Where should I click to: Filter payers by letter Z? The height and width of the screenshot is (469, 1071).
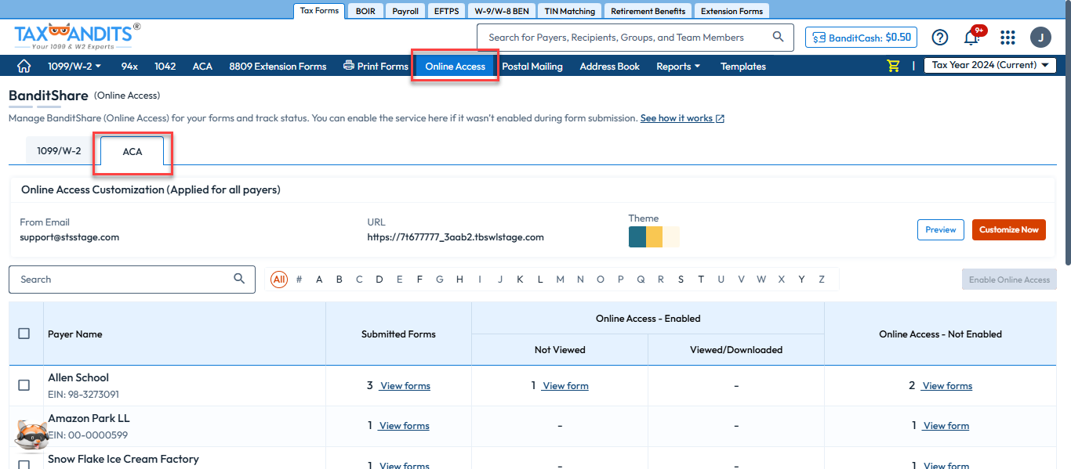coord(822,280)
